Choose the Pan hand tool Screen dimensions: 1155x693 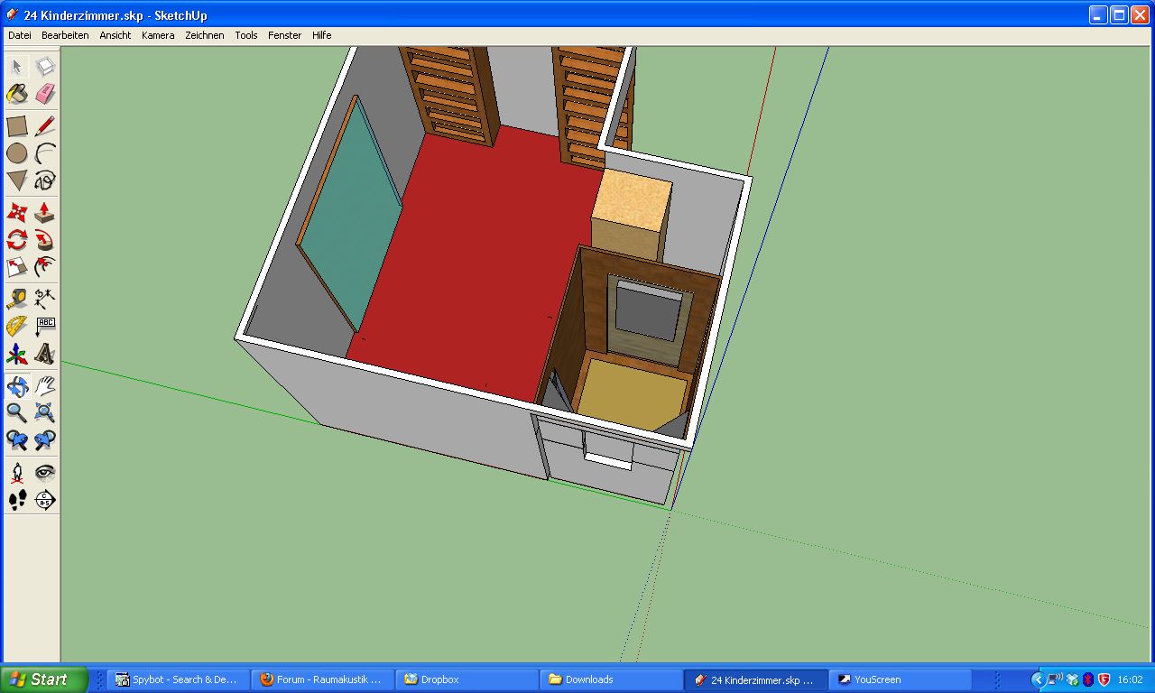point(45,387)
